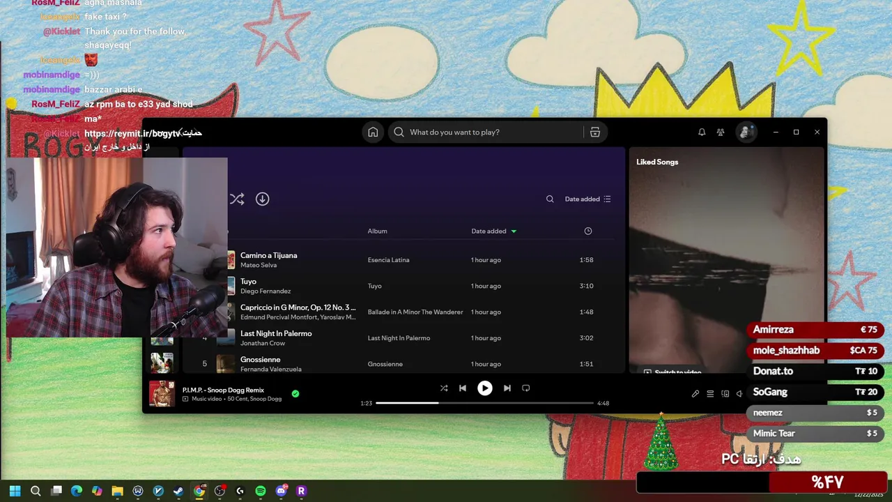Open the What's New notification bell
The height and width of the screenshot is (502, 892).
[702, 132]
